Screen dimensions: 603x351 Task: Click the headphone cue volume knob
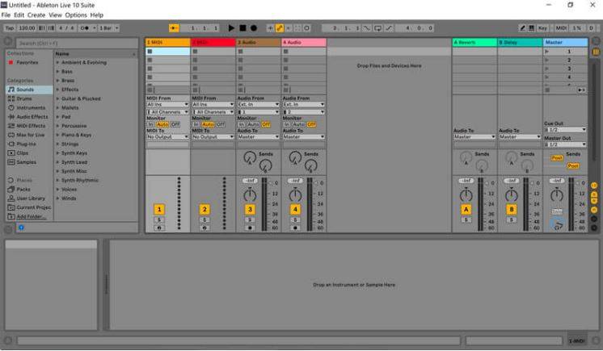coord(556,226)
